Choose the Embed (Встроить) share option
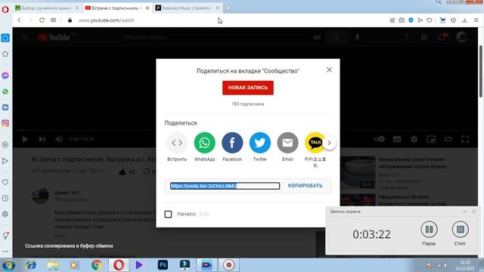Viewport: 484px width, 272px height. (x=177, y=143)
